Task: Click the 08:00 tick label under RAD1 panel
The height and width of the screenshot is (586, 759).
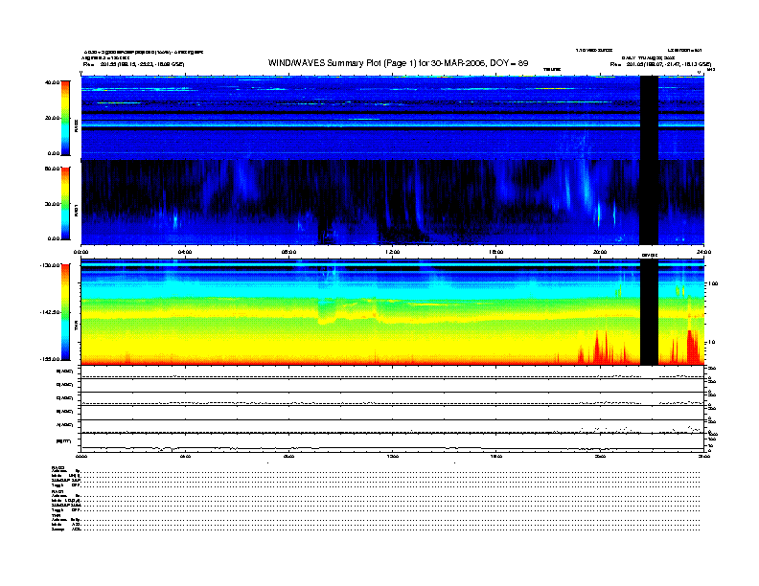Action: 289,252
